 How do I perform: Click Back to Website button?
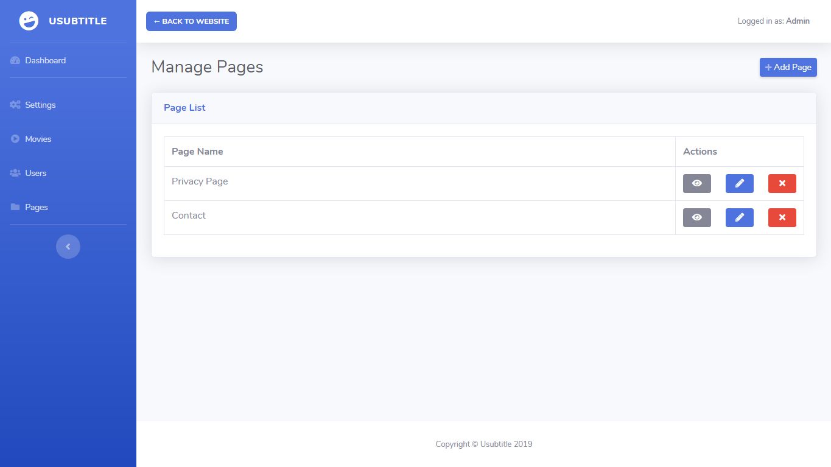(x=191, y=21)
